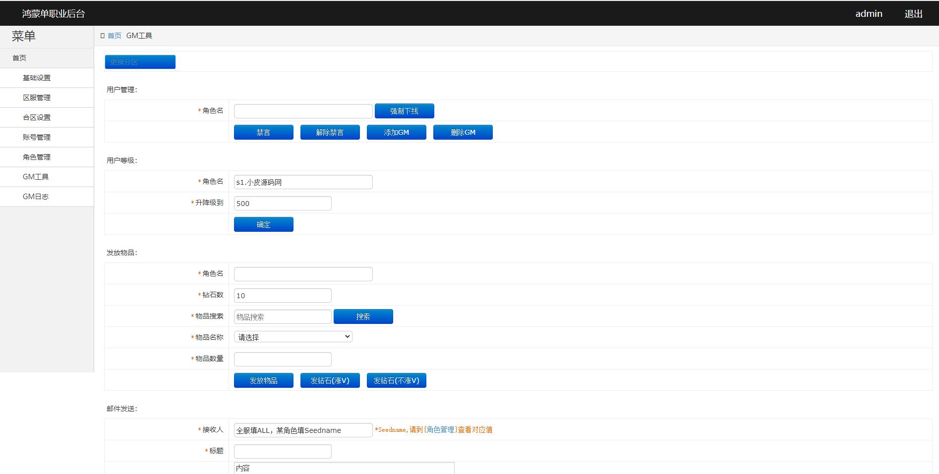Click 发放物品 to send items
The width and height of the screenshot is (939, 474).
coord(263,380)
